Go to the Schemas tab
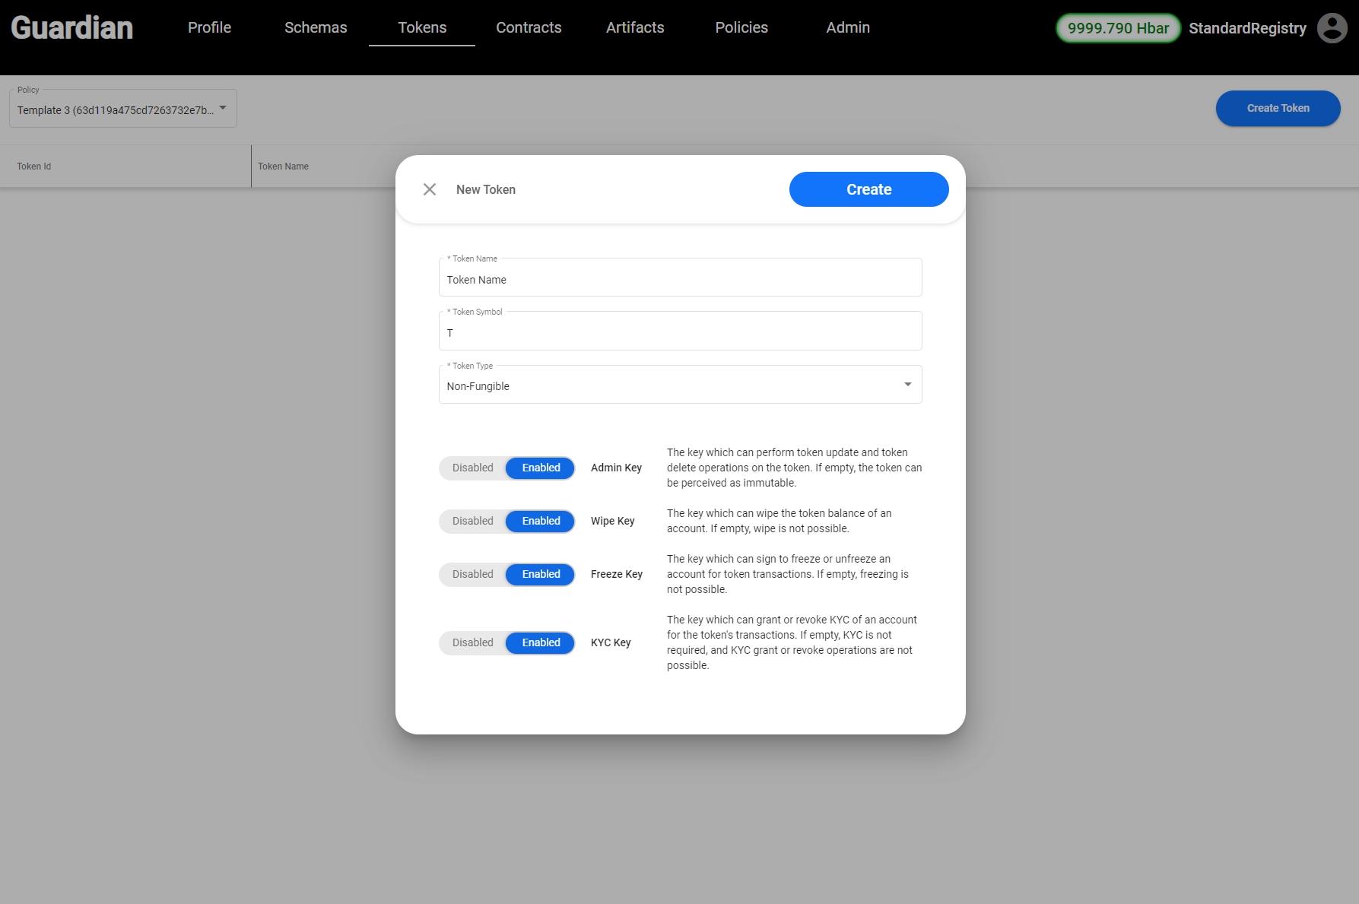Image resolution: width=1359 pixels, height=904 pixels. pos(316,28)
